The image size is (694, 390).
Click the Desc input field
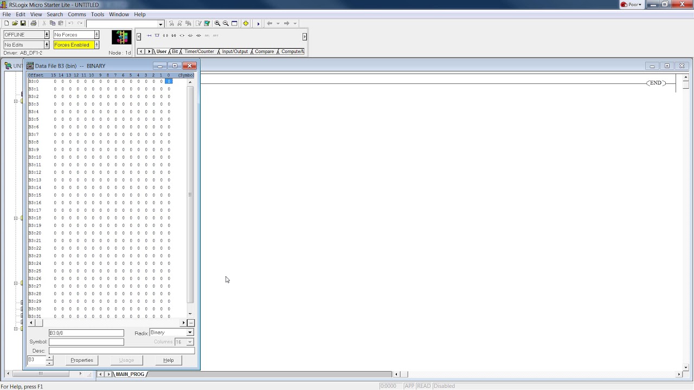[121, 350]
